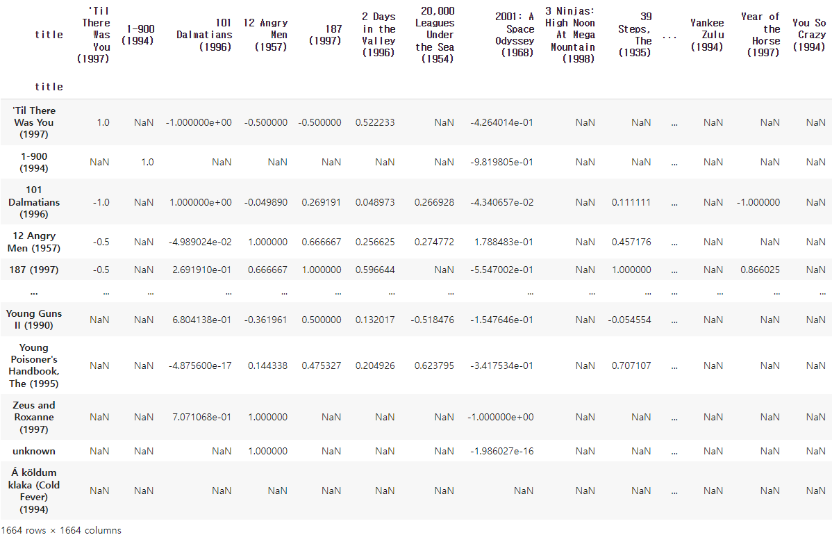The height and width of the screenshot is (535, 832).
Task: Select the cell value -4.264014e-01
Action: pos(502,122)
